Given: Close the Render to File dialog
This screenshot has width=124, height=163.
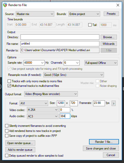Looking at the screenshot, I should 118,5.
